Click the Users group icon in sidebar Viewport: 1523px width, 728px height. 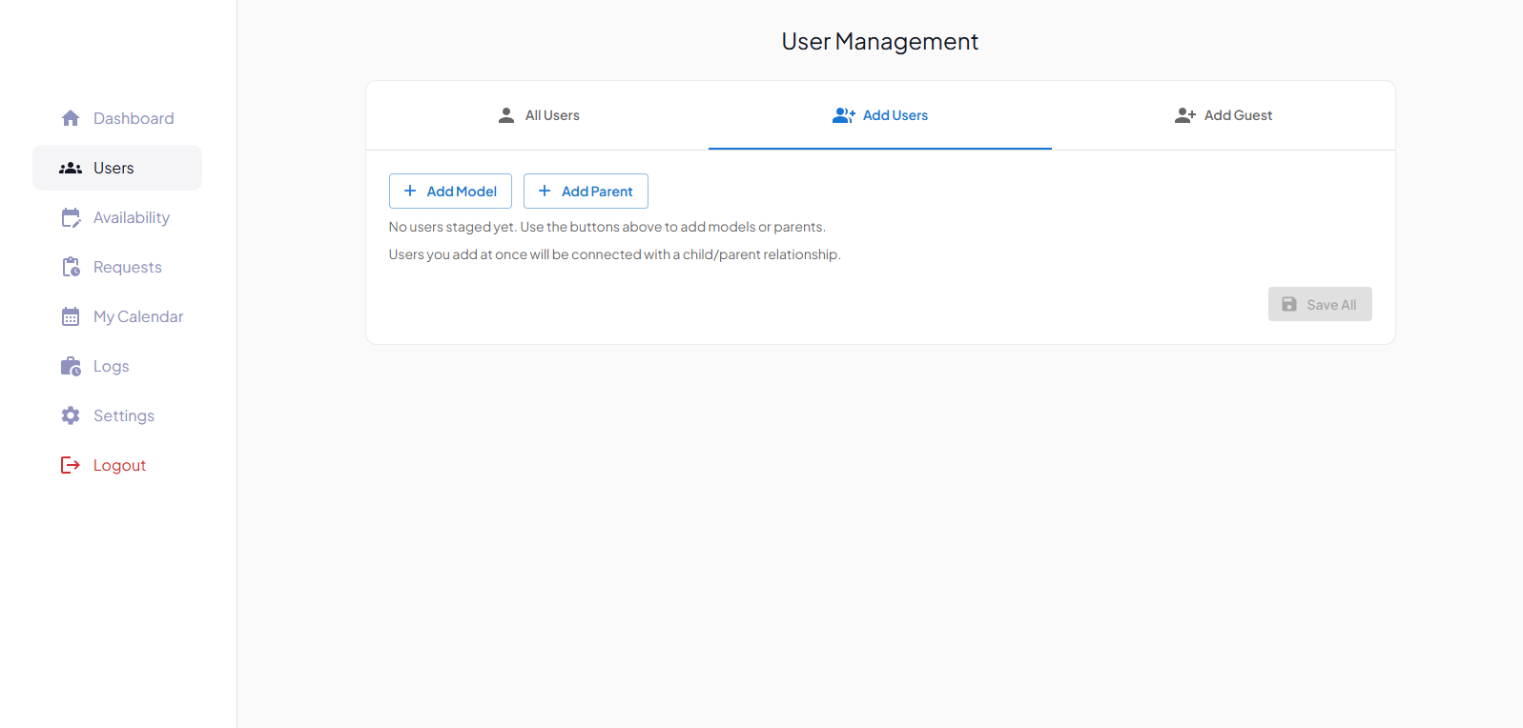point(71,168)
